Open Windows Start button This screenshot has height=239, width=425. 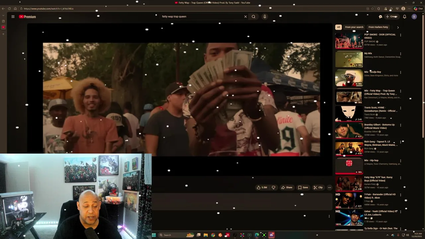point(154,235)
